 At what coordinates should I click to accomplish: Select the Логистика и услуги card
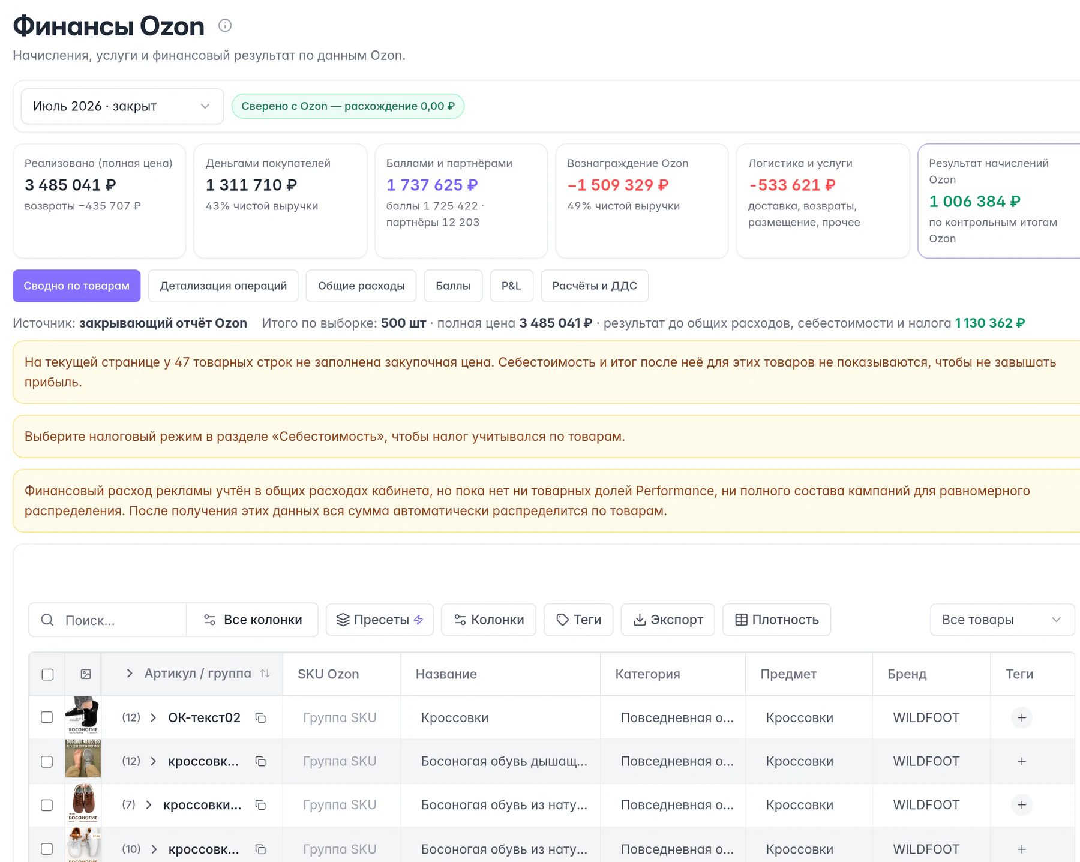[x=823, y=201]
